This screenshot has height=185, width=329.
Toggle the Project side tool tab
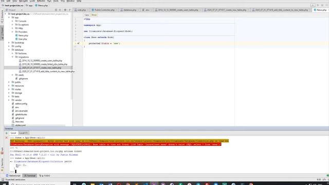(x=2, y=33)
